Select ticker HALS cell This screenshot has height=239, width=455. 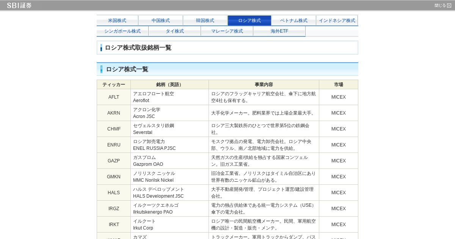coord(114,193)
